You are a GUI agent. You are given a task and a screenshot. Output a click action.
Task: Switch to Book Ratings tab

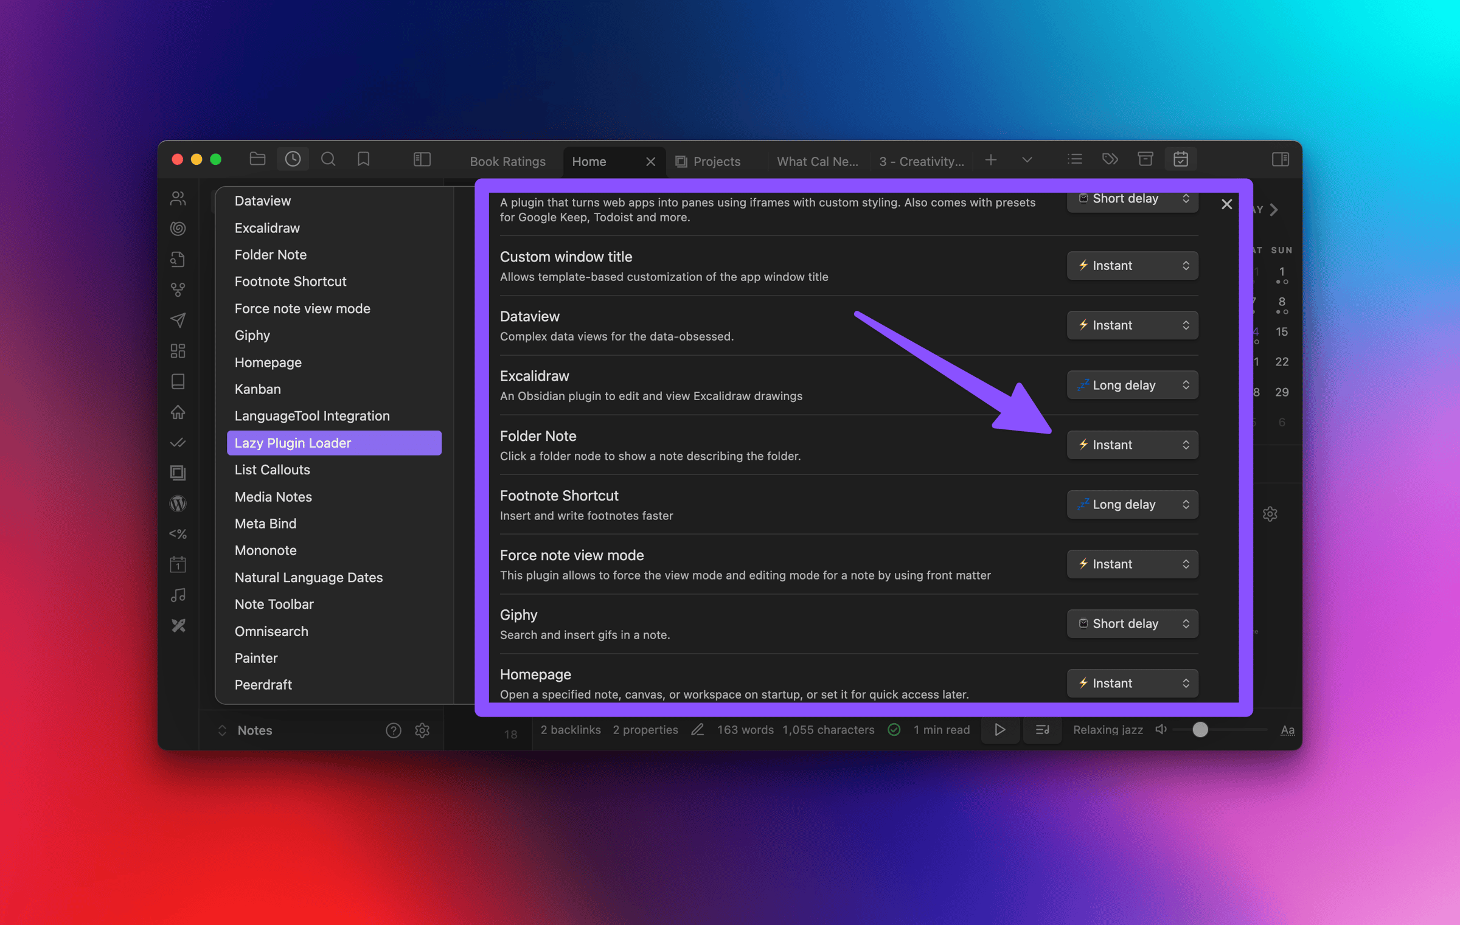(x=507, y=161)
